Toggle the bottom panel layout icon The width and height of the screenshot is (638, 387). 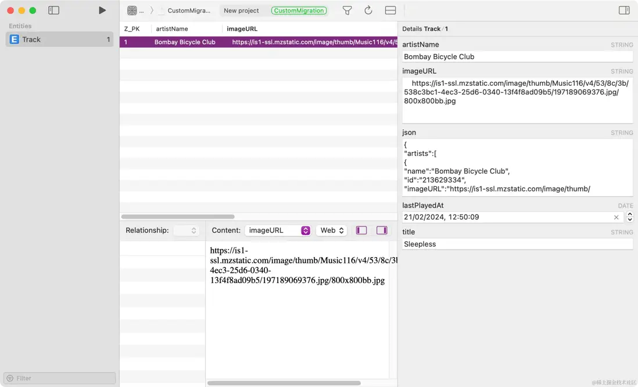point(390,10)
